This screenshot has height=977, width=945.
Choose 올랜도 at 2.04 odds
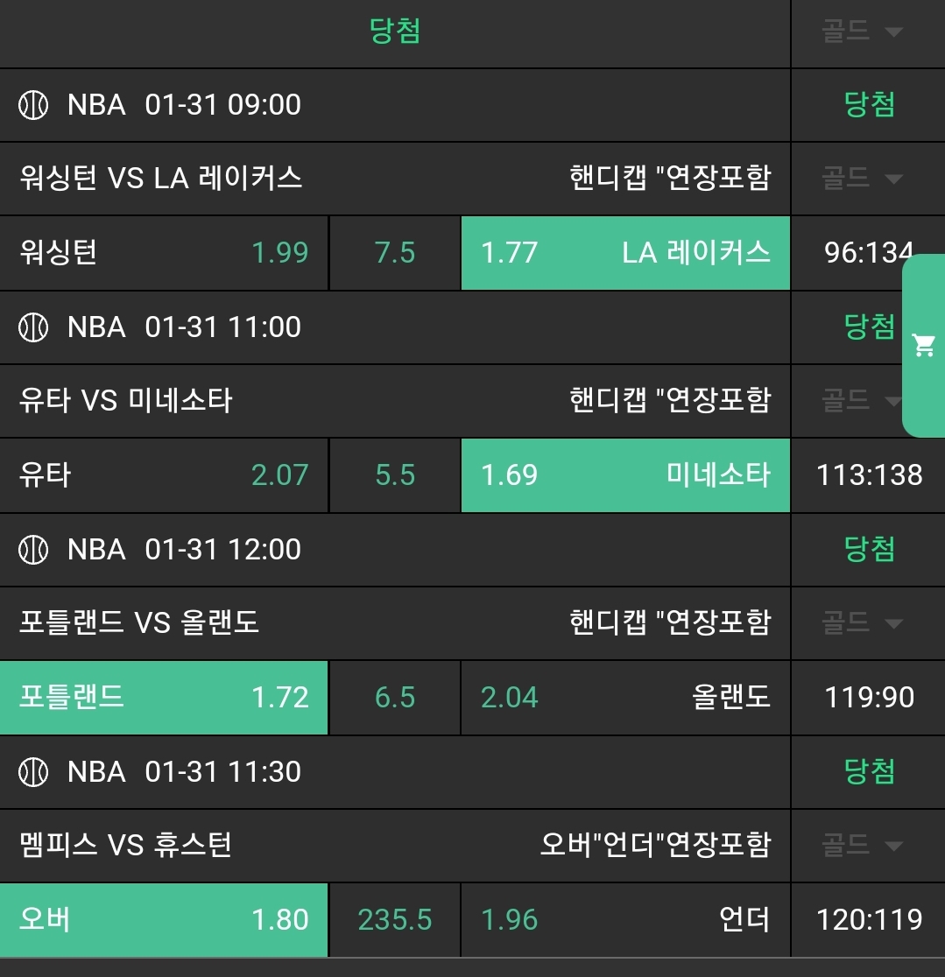click(625, 698)
